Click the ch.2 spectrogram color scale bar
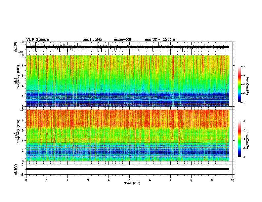Image resolution: width=262 pixels, height=202 pixels. [240, 139]
